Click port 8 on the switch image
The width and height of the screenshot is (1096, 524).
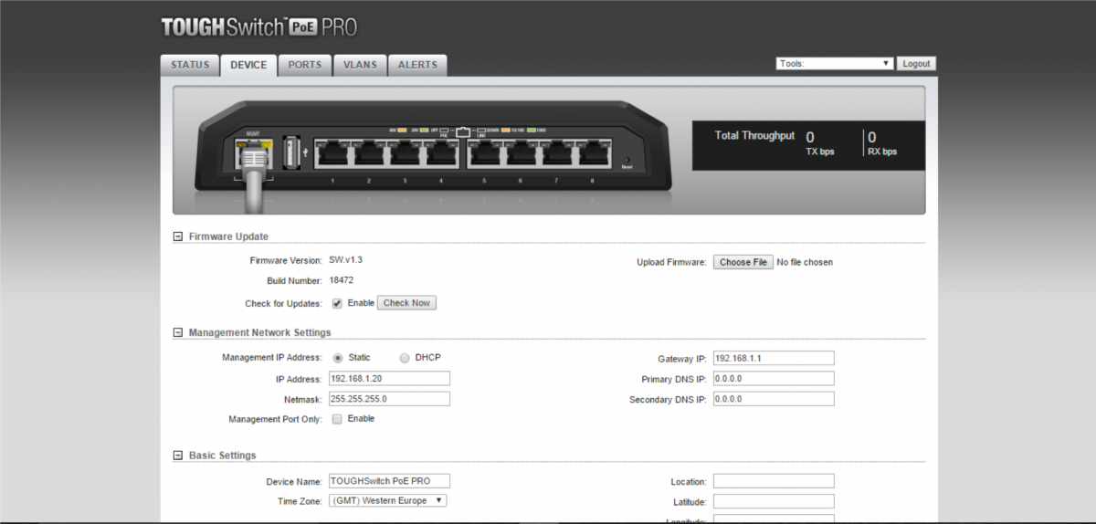(x=592, y=154)
